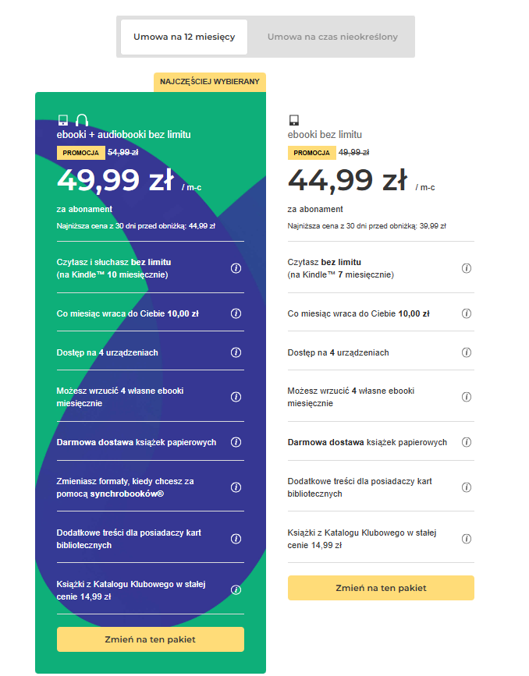Click 'Zmień na ten pakiet' in the green ebooki + audiobooki plan
The height and width of the screenshot is (676, 529).
(150, 639)
